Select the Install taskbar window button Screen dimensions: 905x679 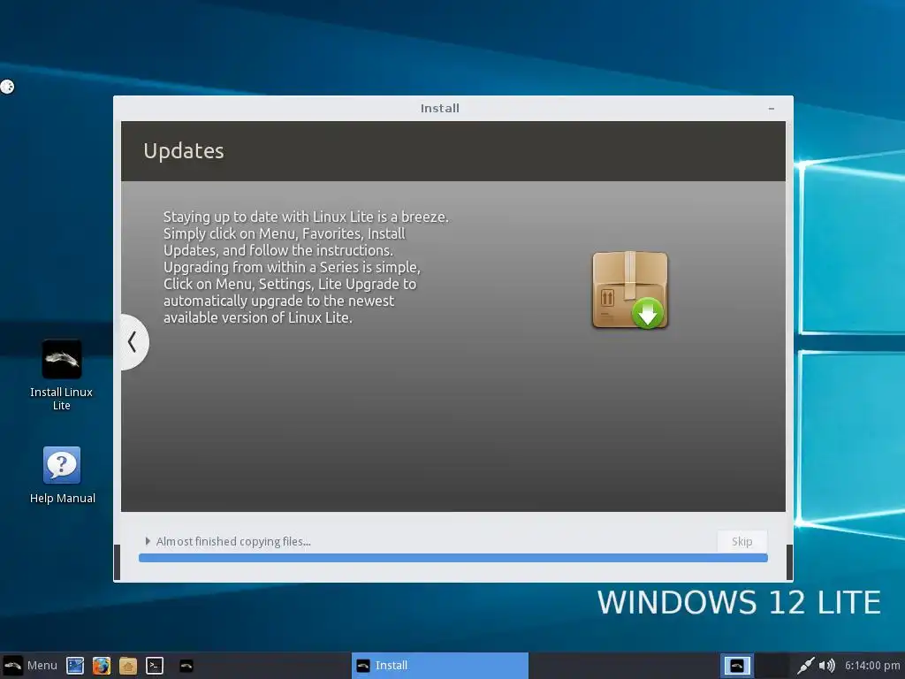pyautogui.click(x=440, y=665)
